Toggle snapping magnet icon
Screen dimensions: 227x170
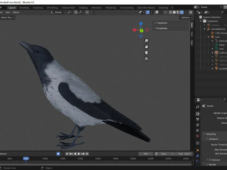(76, 12)
